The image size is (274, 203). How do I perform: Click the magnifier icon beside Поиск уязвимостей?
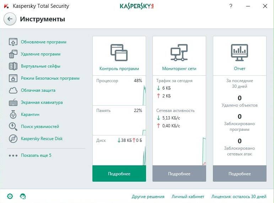(13, 127)
